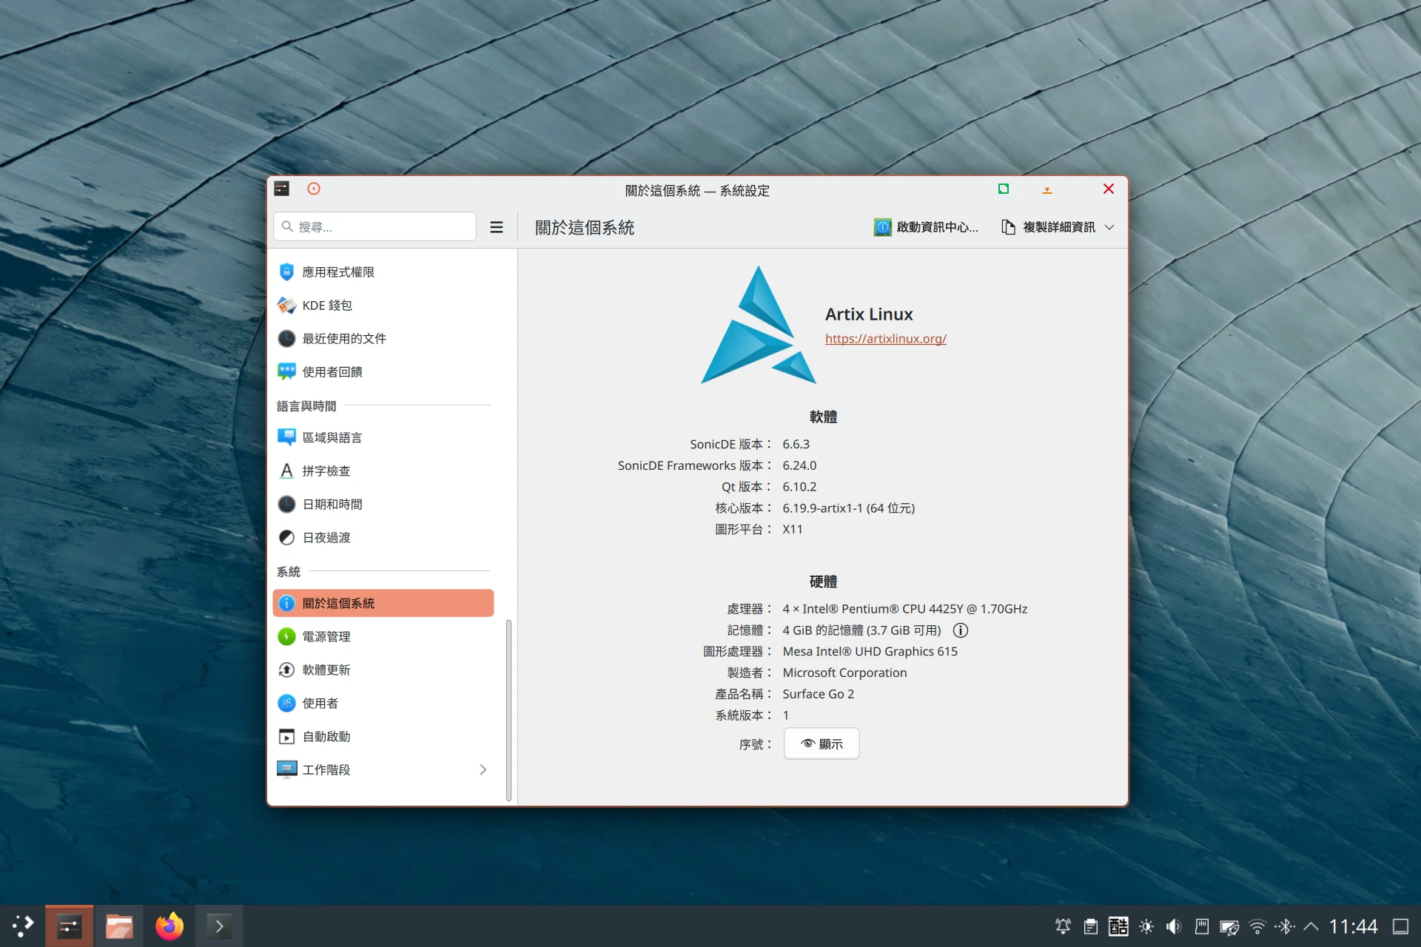The image size is (1421, 947).
Task: Expand the 複製詳細資訊 dropdown arrow
Action: (1109, 227)
